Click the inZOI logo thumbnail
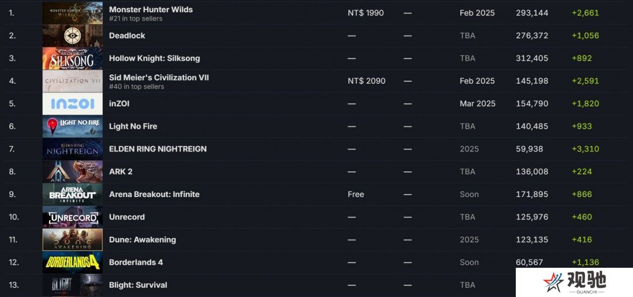 click(73, 104)
